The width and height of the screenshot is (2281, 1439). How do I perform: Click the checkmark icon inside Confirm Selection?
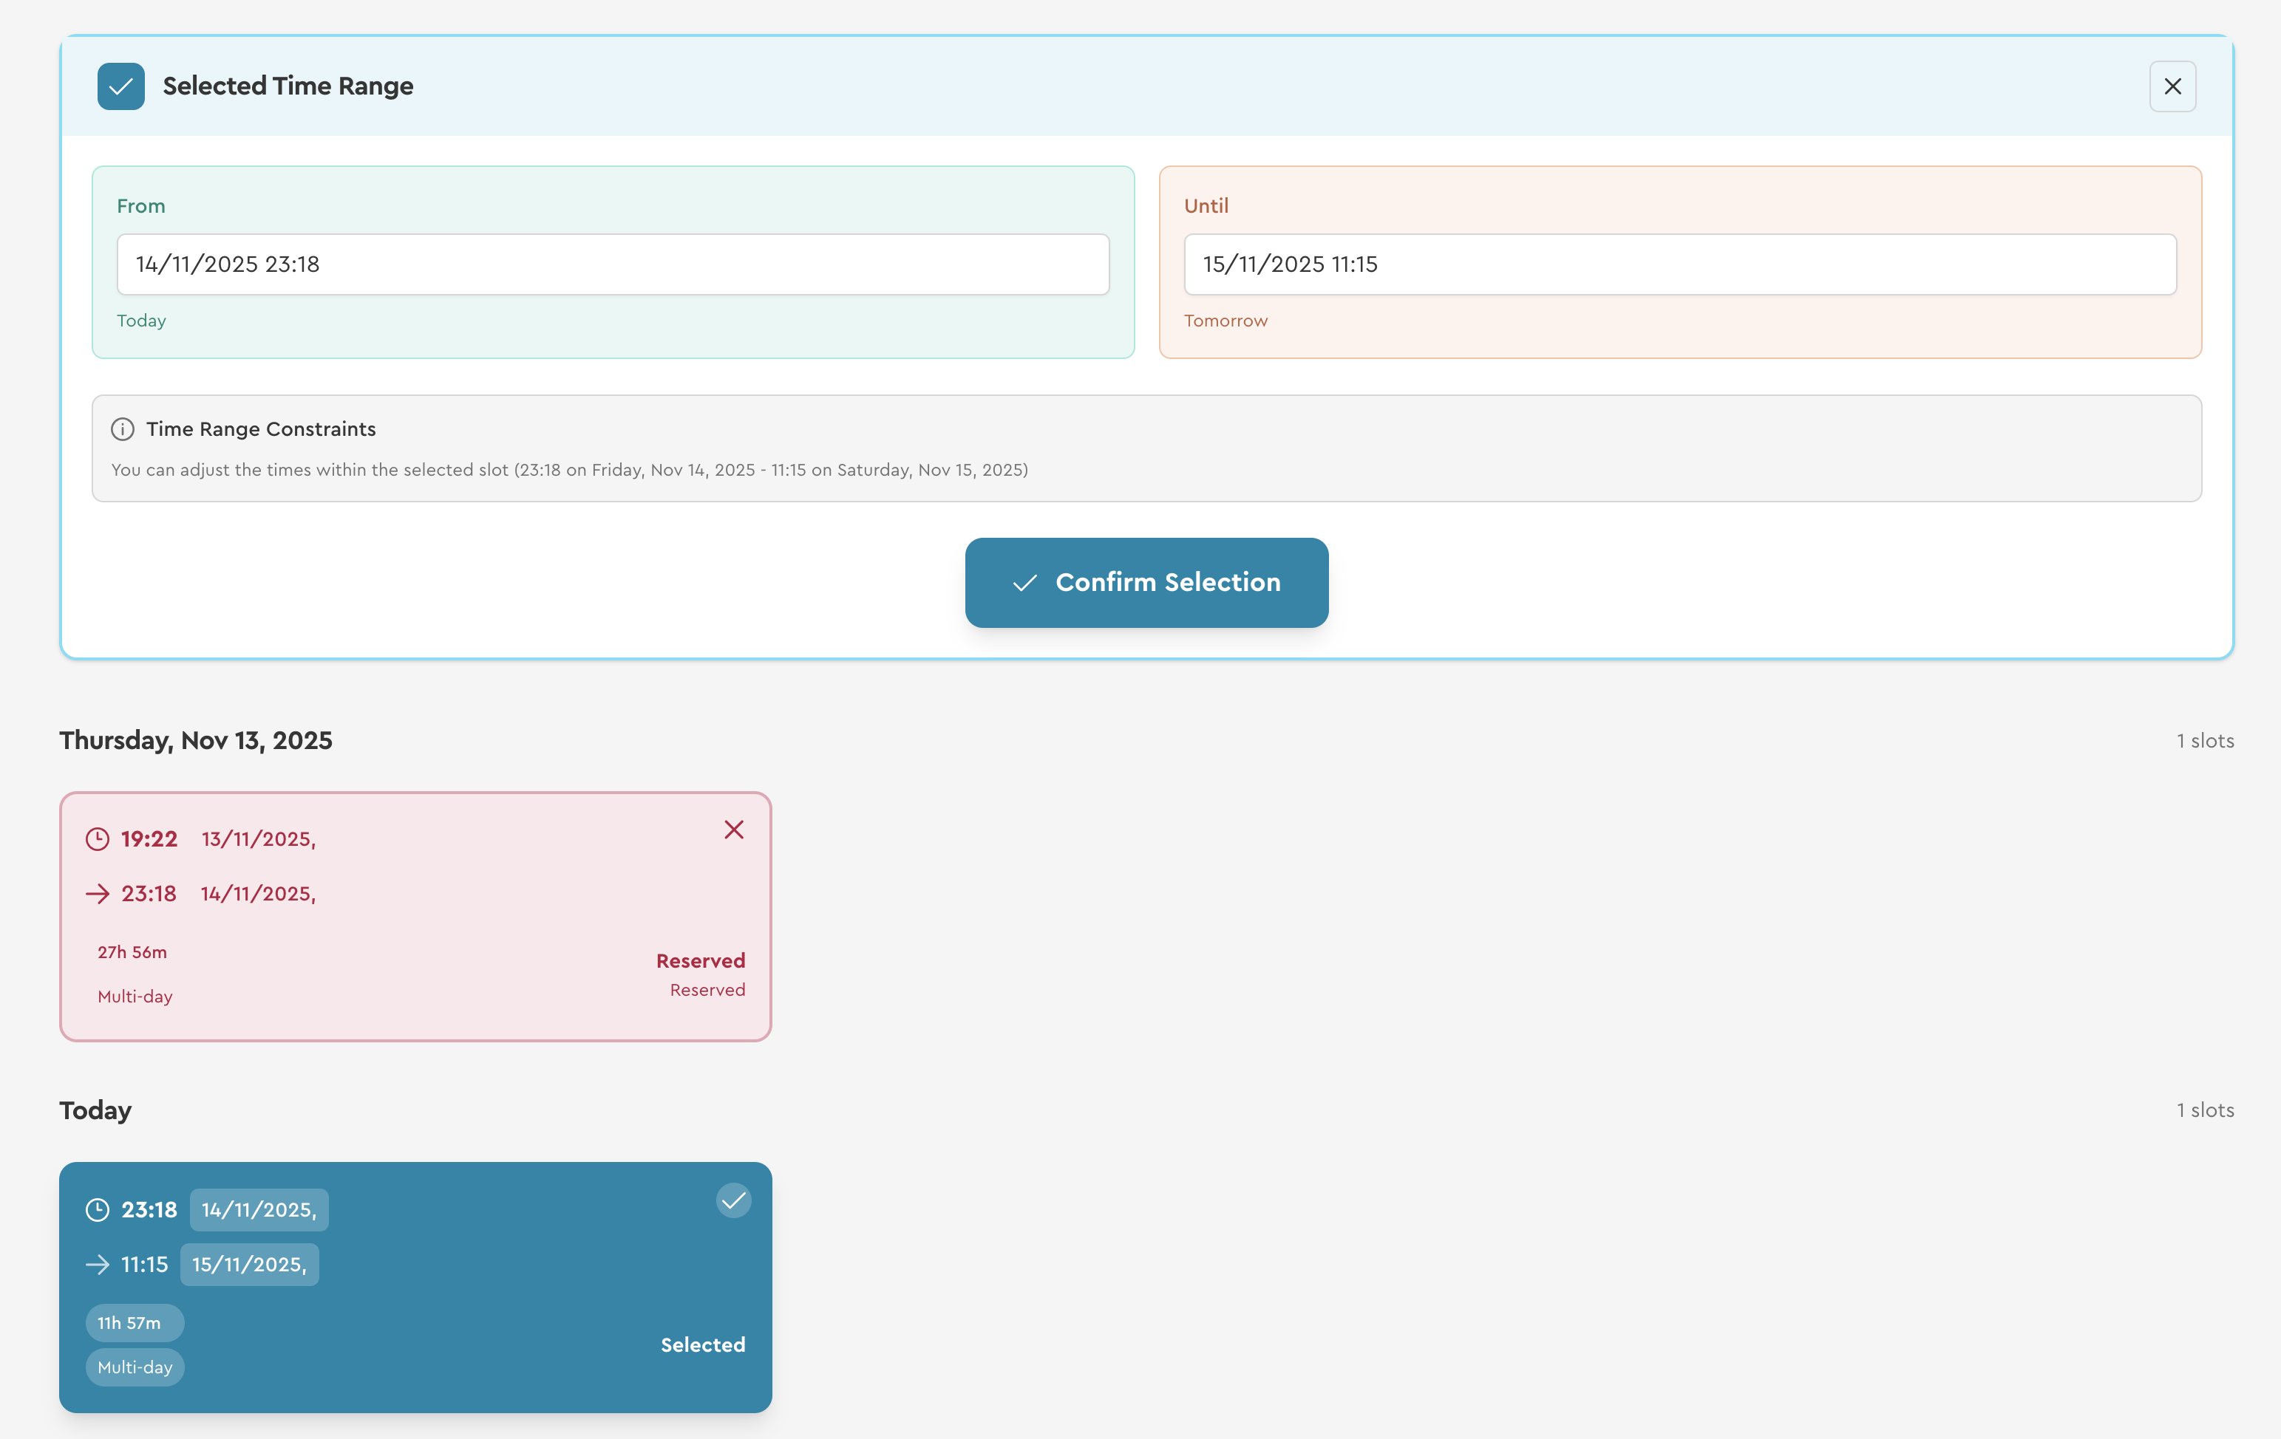click(x=1024, y=583)
